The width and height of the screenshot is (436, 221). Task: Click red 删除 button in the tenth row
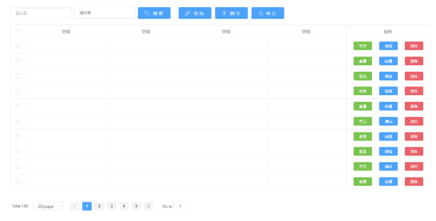(414, 182)
